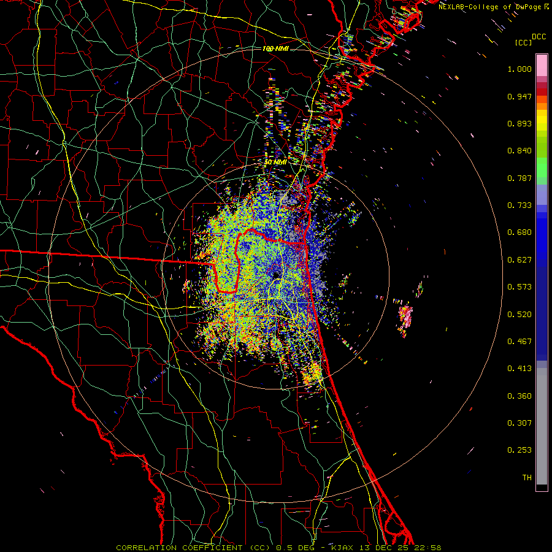Screen dimensions: 552x552
Task: Select the 0.840 scale value
Action: point(519,151)
